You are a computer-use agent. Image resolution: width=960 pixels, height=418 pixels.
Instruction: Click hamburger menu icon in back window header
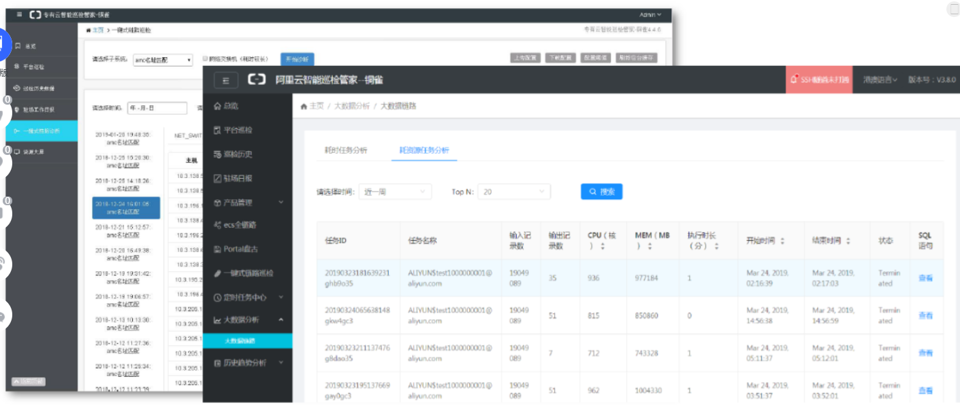click(x=19, y=14)
